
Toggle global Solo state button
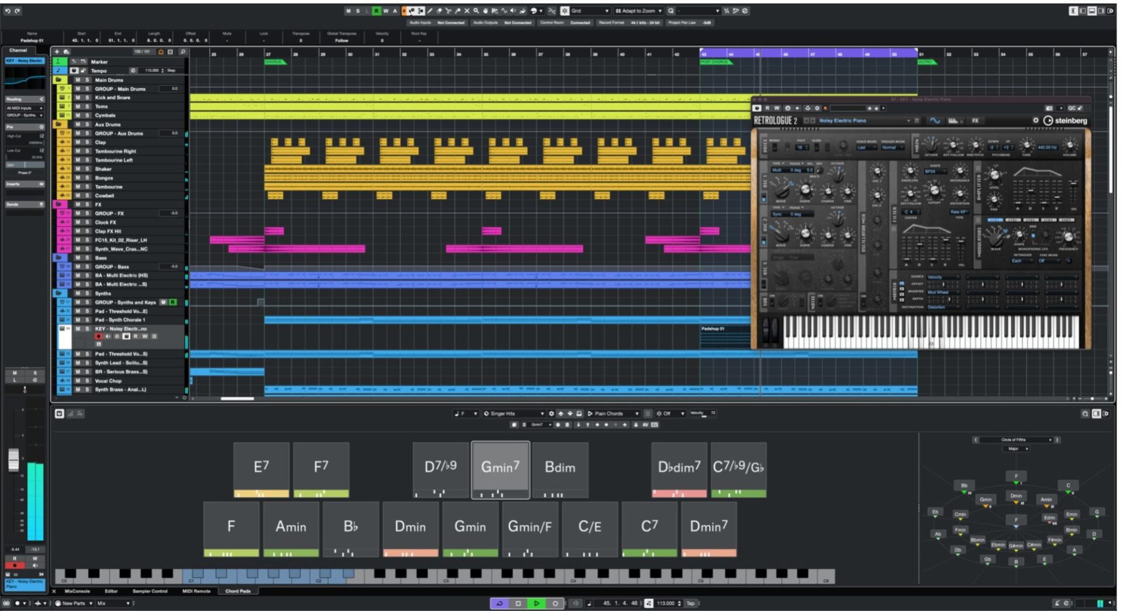pos(358,11)
